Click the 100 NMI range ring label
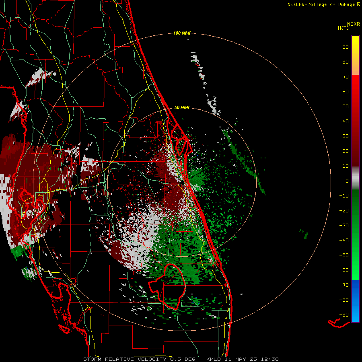Screen dimensions: 362x362 coord(182,33)
